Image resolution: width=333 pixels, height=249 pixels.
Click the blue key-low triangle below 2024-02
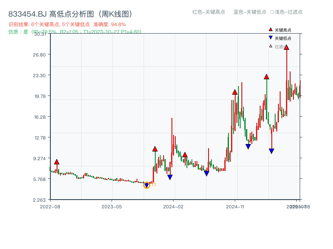(170, 177)
